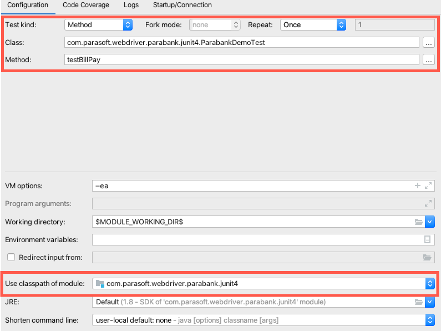The width and height of the screenshot is (441, 331).
Task: Click the Shorten command line label
Action: pos(42,320)
